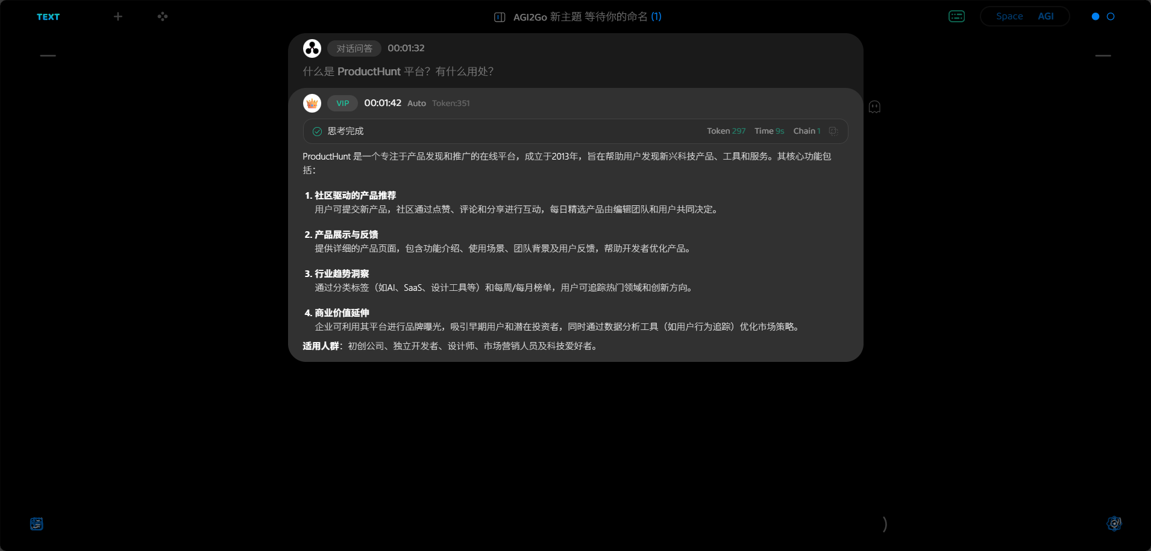This screenshot has width=1151, height=551.
Task: Click the icon next to Chain 1
Action: pyautogui.click(x=833, y=131)
